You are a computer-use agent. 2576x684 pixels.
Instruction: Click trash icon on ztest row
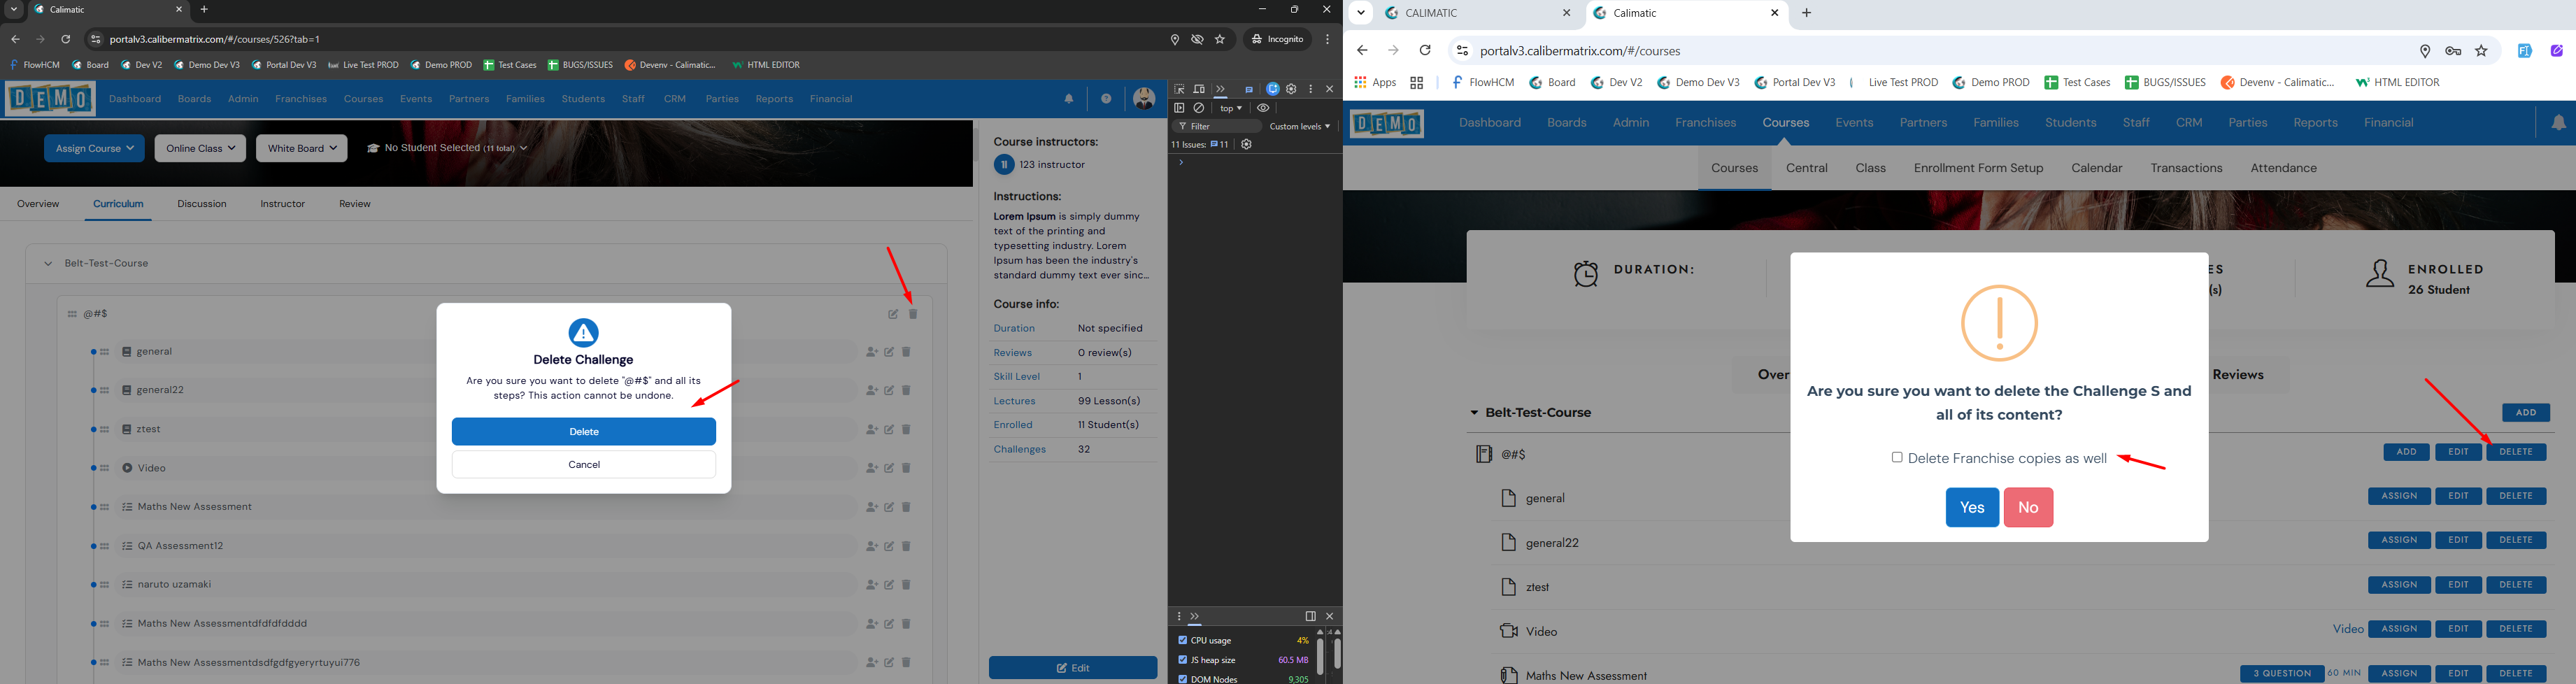point(907,430)
